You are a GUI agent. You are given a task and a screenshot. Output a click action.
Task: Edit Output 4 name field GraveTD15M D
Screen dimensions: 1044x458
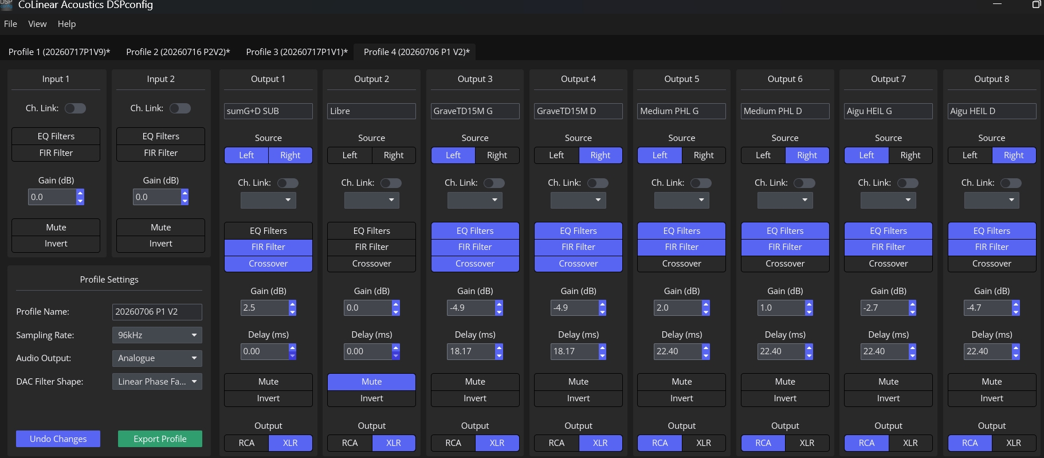point(578,111)
